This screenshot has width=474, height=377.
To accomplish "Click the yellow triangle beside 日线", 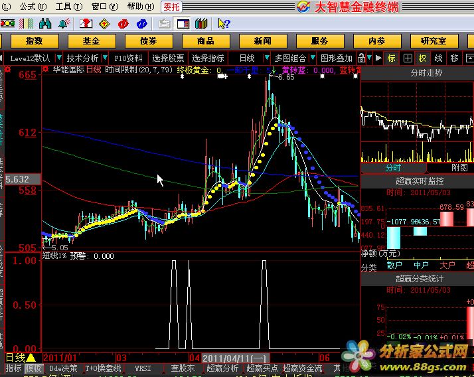I will click(31, 358).
